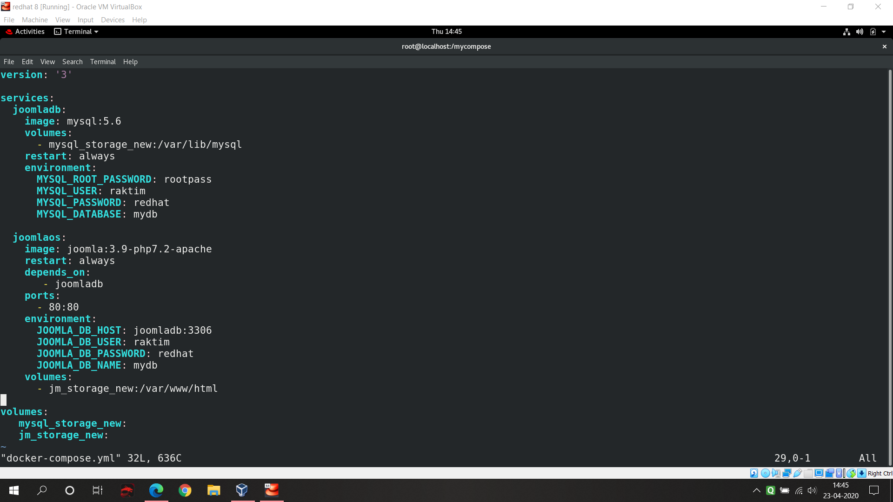The image size is (893, 502).
Task: Click the shared folders status icon
Action: 808,473
